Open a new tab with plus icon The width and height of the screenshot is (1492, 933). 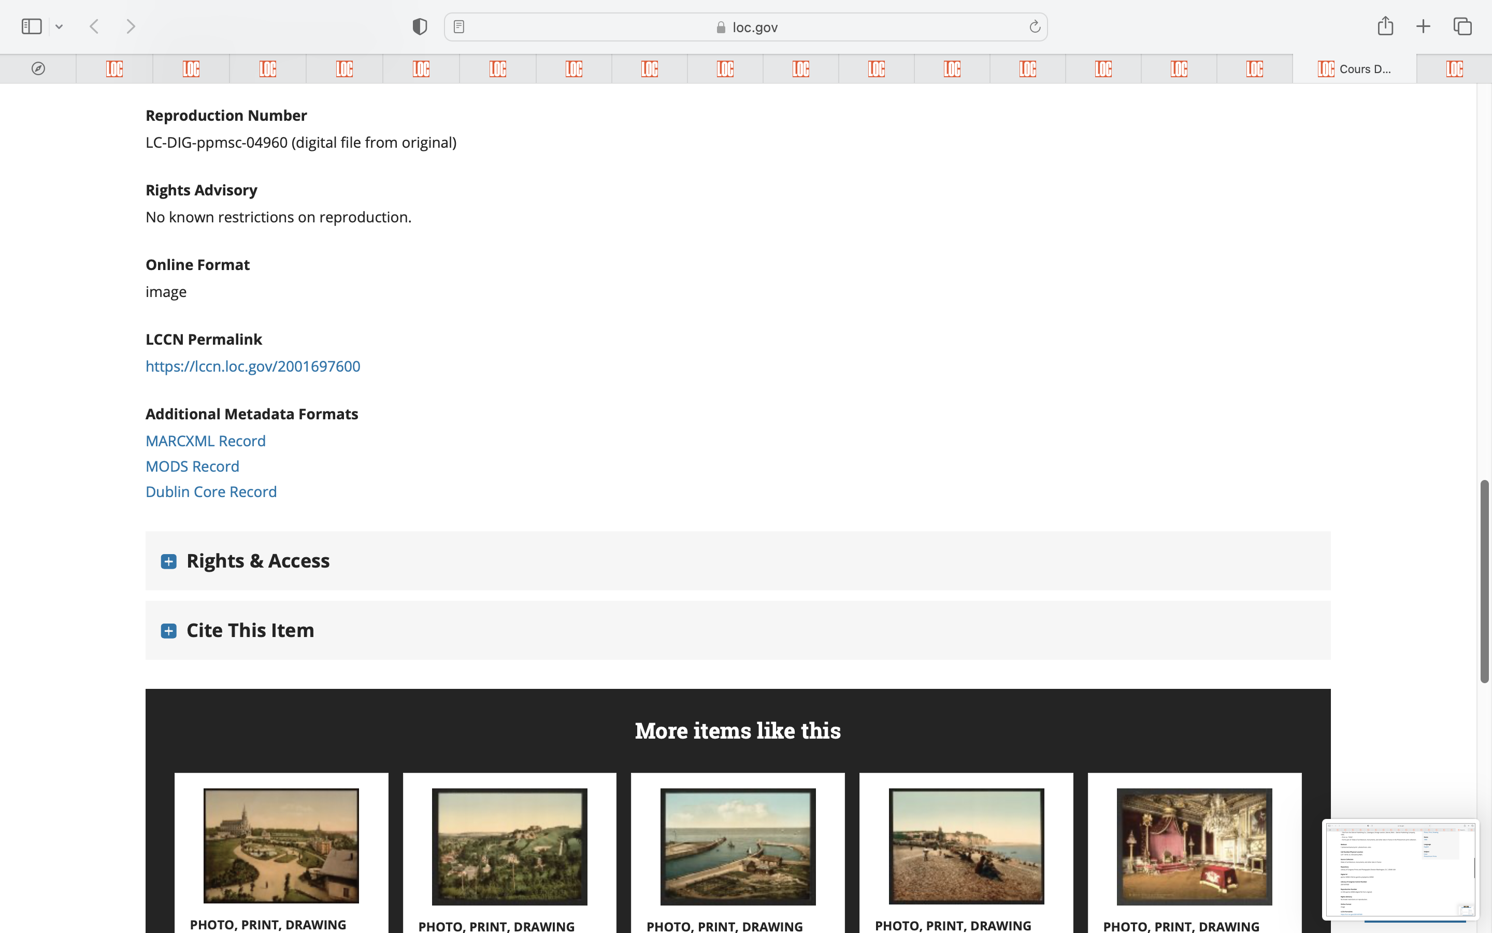1423,26
